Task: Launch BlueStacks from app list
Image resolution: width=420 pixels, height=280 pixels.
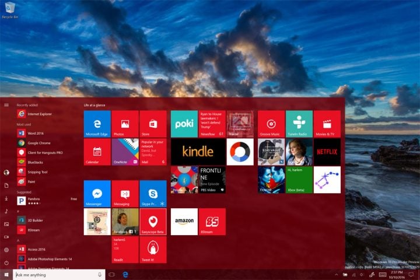Action: (x=47, y=162)
